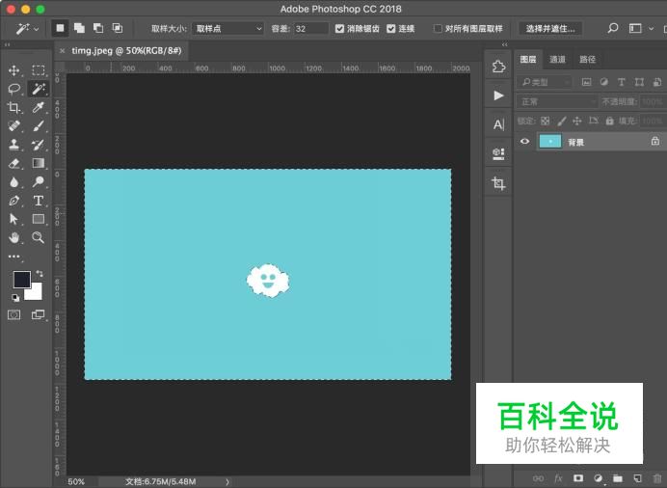Click the foreground color swatch
Viewport: 667px width, 488px height.
coord(21,280)
